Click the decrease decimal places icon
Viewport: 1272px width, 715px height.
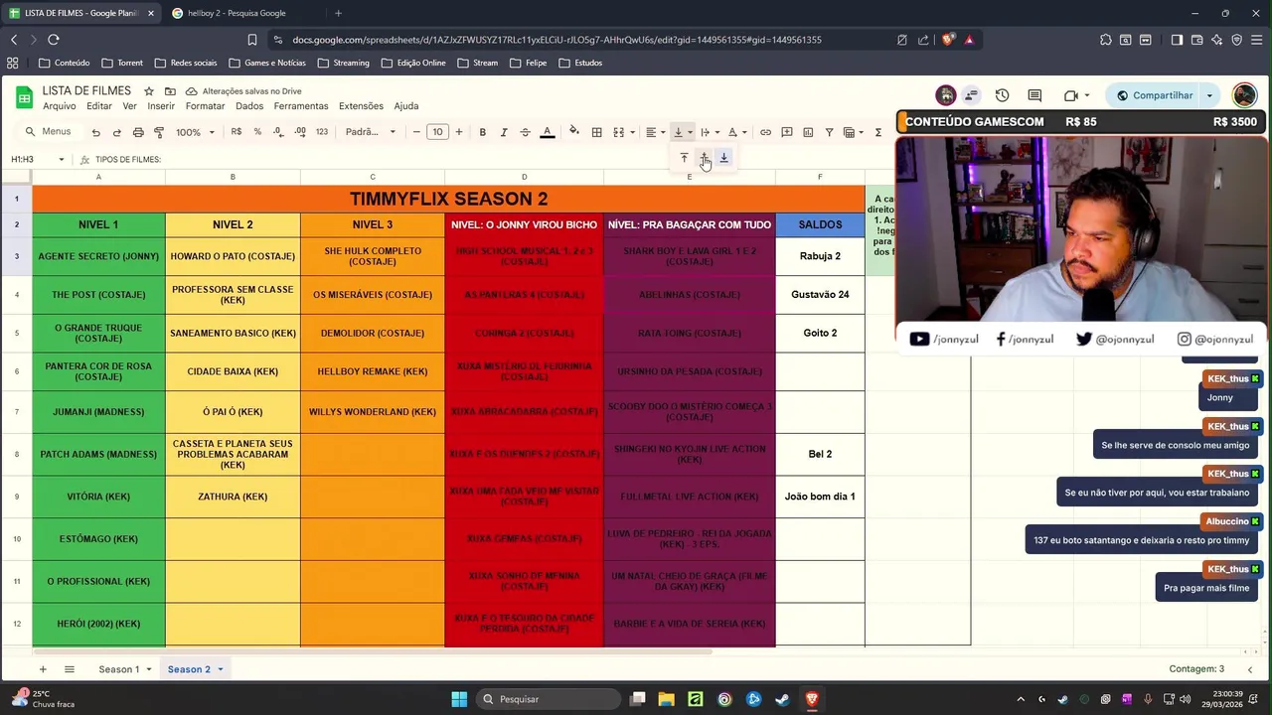(277, 132)
